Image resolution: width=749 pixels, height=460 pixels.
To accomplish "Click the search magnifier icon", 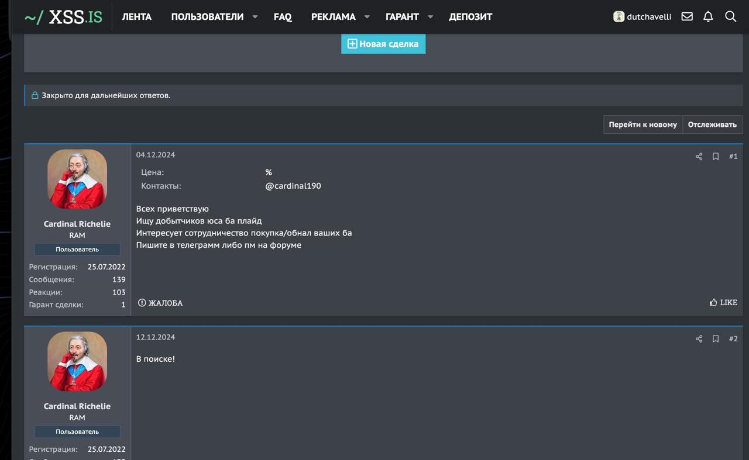I will click(x=730, y=17).
